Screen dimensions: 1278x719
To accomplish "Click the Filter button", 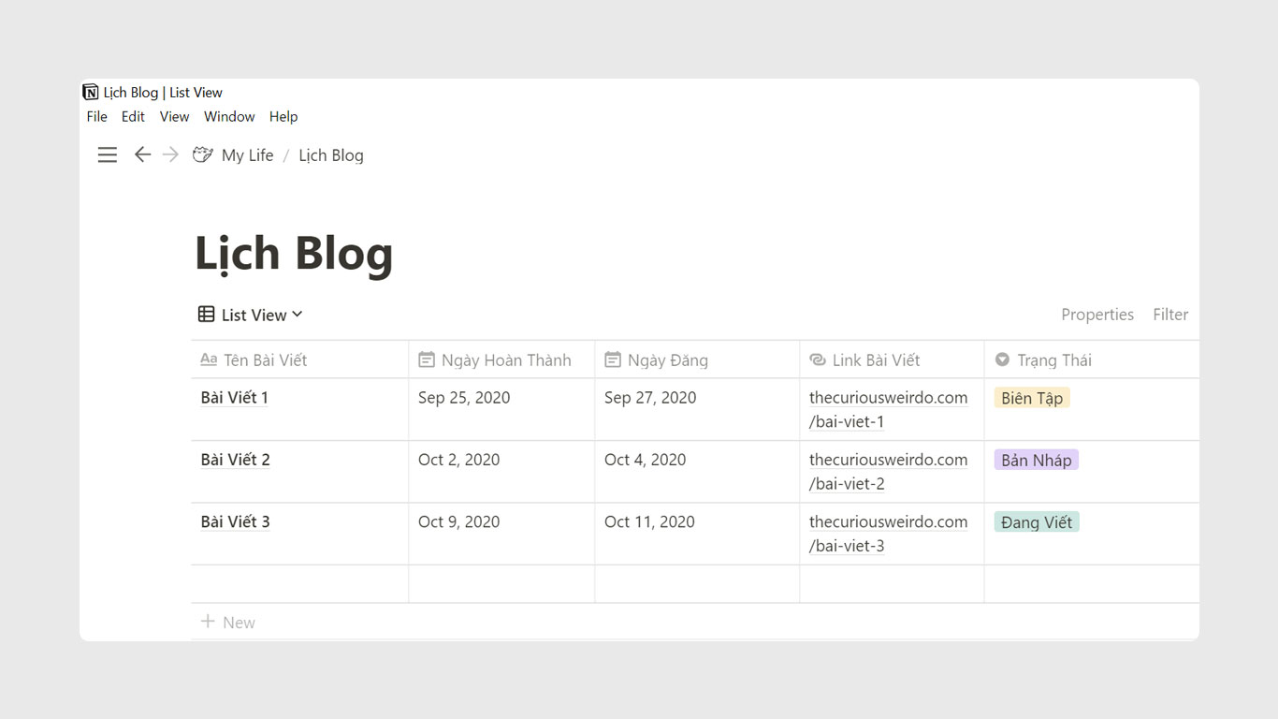I will point(1170,315).
